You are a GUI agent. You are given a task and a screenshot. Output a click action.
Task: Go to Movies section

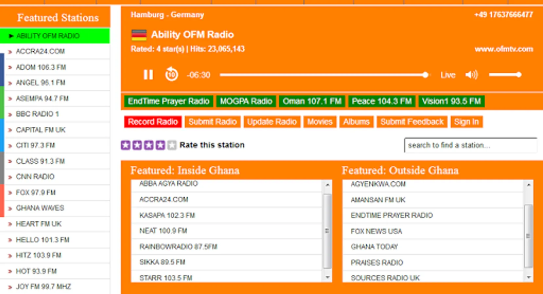[x=320, y=122]
